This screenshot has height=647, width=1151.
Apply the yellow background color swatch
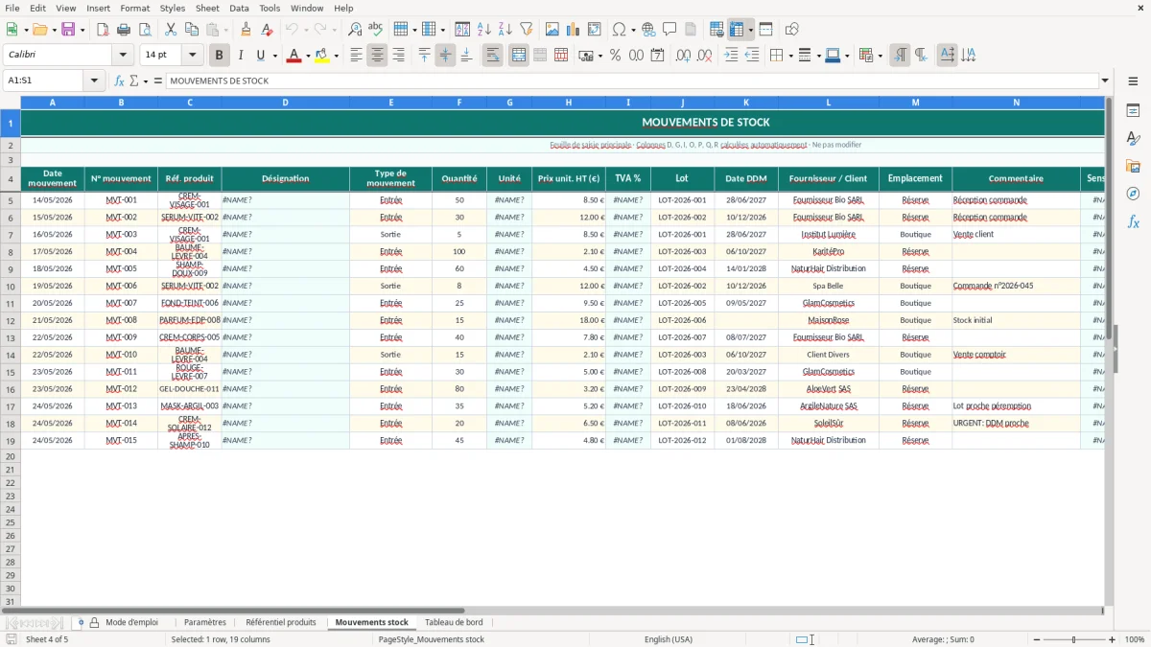(321, 56)
